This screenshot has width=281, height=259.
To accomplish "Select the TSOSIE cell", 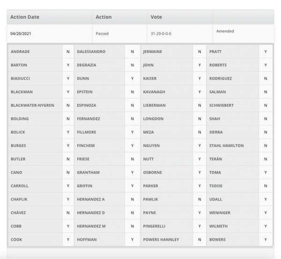I will click(x=233, y=186).
